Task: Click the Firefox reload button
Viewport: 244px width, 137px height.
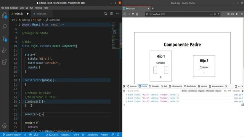Action: [133, 14]
